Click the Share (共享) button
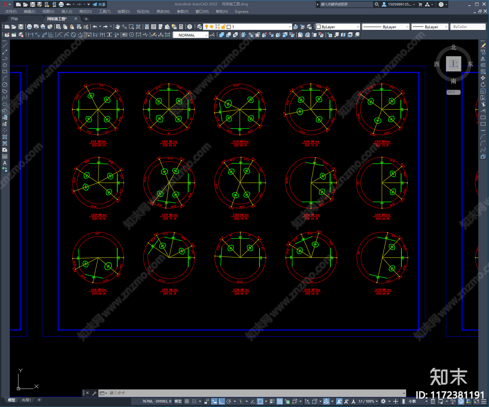Viewport: 489px width, 407px height. 99,4
